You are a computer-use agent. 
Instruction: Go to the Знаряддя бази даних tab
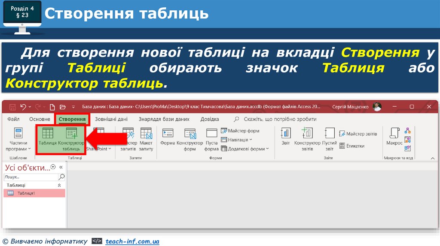[x=164, y=119]
